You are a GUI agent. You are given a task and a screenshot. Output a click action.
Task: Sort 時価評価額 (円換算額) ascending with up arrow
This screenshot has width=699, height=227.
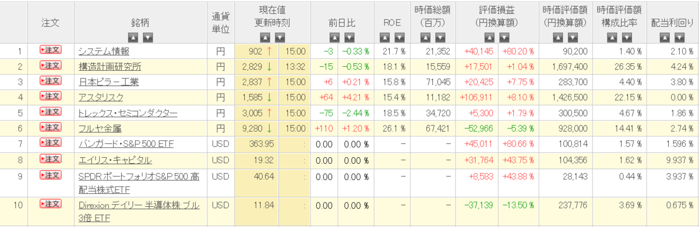tap(557, 38)
